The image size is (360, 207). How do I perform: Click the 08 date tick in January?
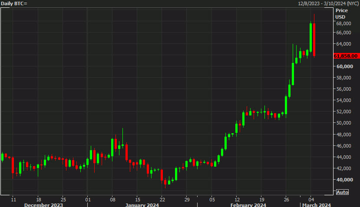[x=112, y=200]
